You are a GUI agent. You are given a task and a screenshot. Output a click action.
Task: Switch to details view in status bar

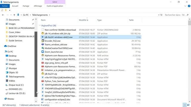[x=184, y=105]
